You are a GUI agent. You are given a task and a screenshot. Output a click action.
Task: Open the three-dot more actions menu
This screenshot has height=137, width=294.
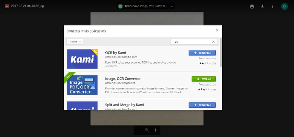pyautogui.click(x=272, y=7)
